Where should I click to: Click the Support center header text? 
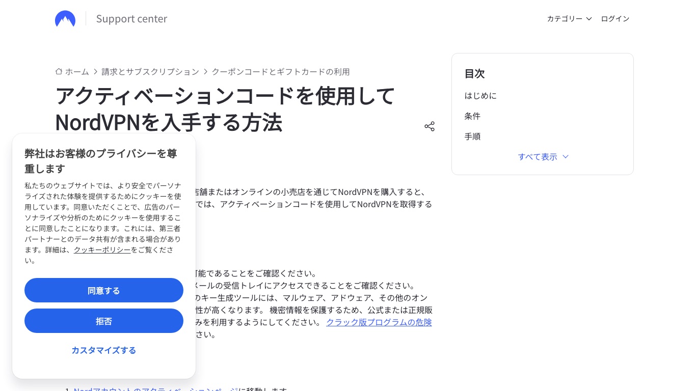point(131,19)
